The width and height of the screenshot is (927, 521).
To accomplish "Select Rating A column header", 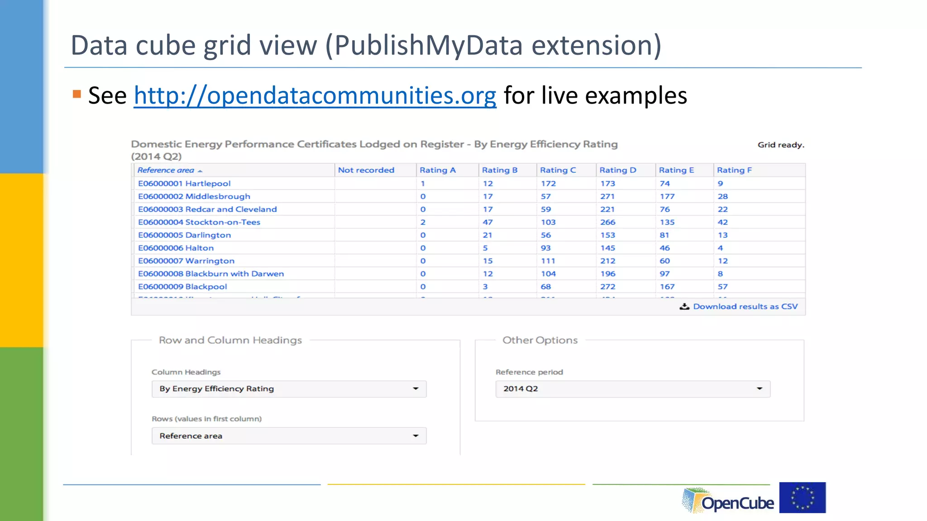I will tap(437, 170).
